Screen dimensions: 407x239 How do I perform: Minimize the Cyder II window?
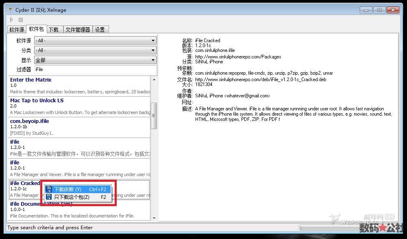[x=366, y=10]
